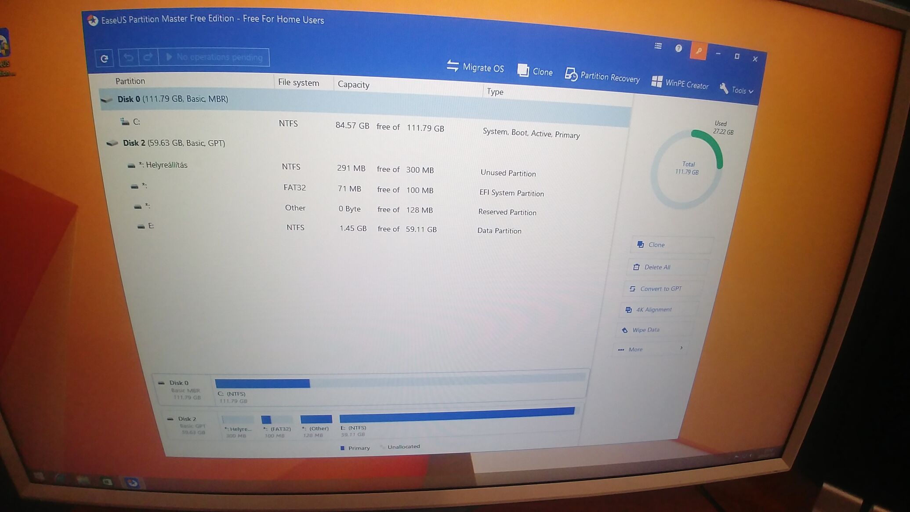Choose 4K Alignment action

coord(653,310)
